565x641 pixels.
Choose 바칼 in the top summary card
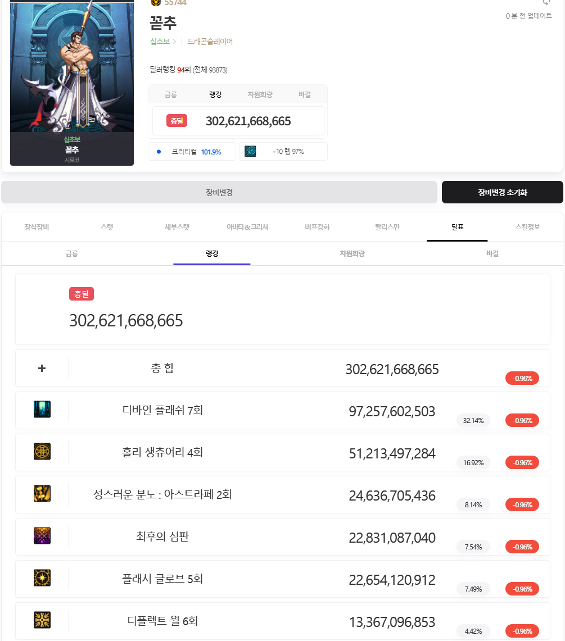tap(305, 95)
